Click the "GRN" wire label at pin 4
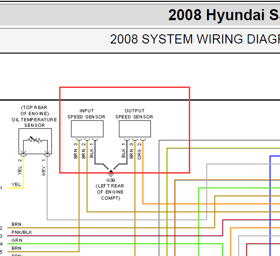The height and width of the screenshot is (256, 280). pos(17,240)
